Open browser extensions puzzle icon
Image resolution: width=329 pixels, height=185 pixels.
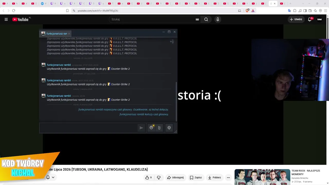295,11
